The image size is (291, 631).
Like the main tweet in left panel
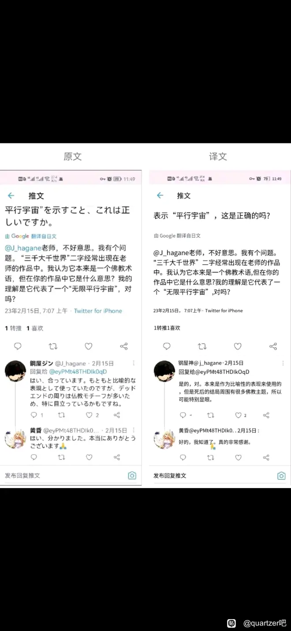pyautogui.click(x=89, y=346)
